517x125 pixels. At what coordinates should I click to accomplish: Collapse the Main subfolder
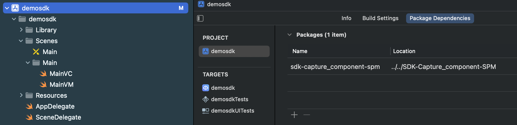pyautogui.click(x=28, y=63)
